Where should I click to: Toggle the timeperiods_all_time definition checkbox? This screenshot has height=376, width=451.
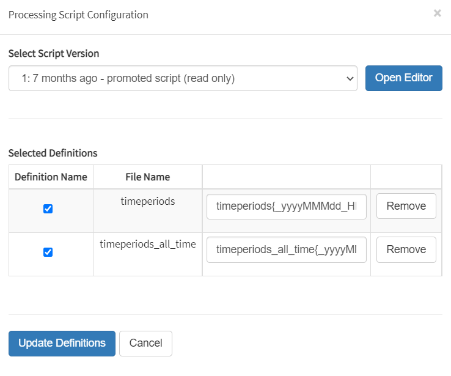48,252
